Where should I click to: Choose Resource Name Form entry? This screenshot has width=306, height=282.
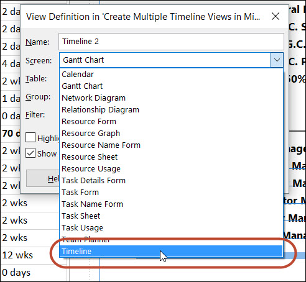point(171,145)
